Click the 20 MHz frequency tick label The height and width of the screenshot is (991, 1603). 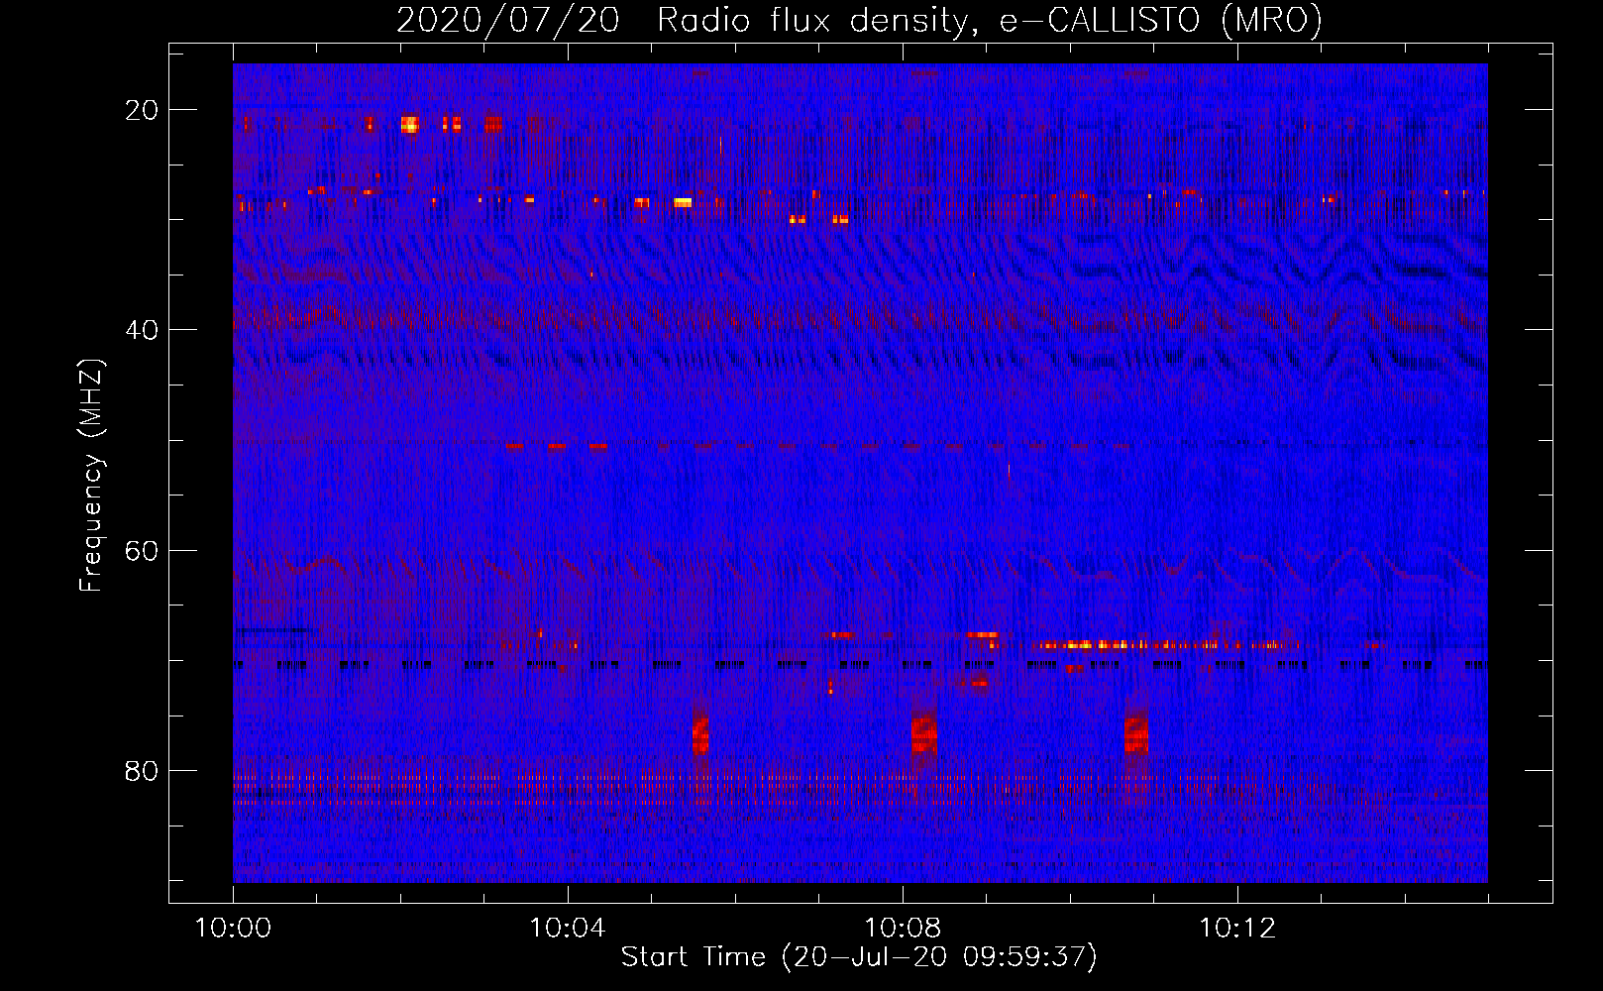pos(142,110)
